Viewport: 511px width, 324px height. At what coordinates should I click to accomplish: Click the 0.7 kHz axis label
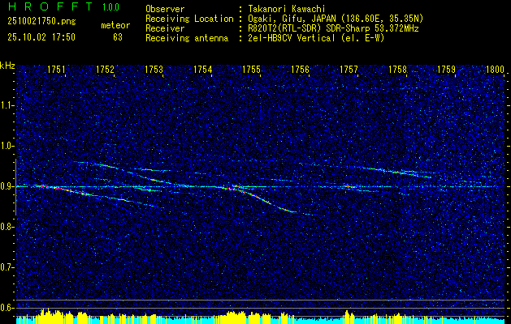click(x=6, y=267)
